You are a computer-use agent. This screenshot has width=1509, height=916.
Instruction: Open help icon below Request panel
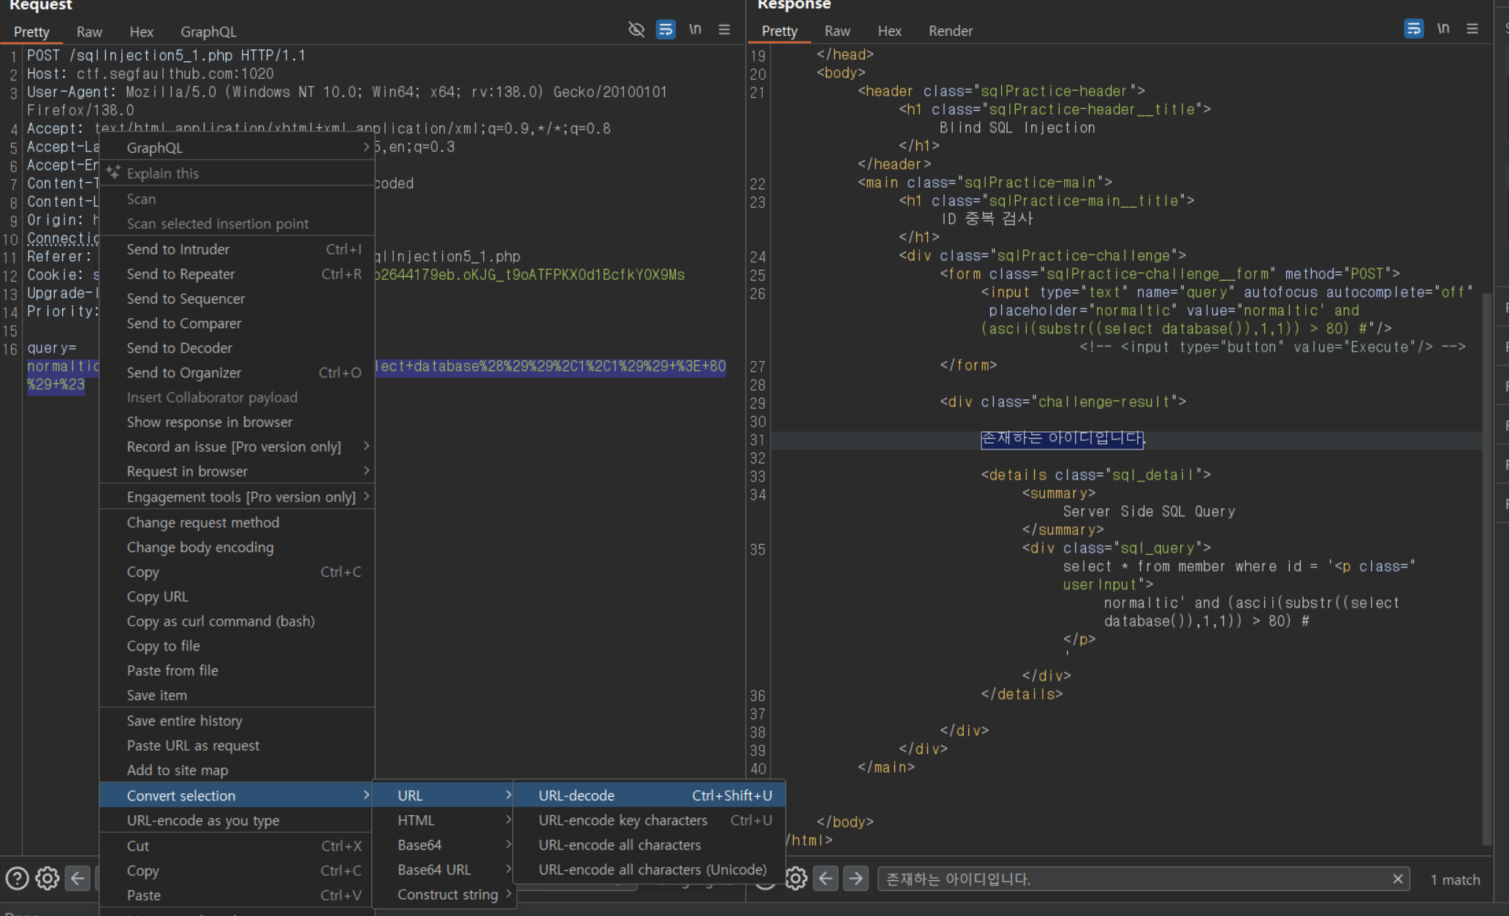coord(17,878)
